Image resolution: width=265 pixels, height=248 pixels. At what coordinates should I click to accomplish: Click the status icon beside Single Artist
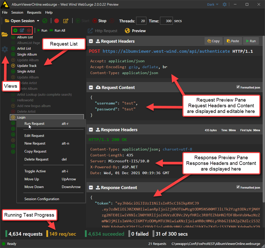click(13, 71)
